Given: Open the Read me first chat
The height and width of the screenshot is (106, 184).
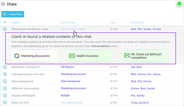Looking at the screenshot, I should (20, 103).
